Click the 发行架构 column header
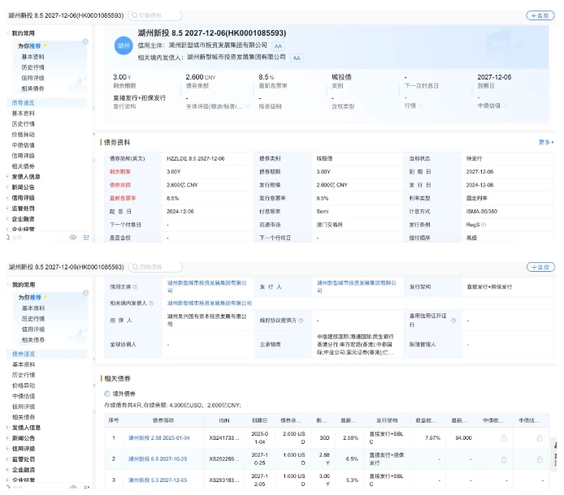The width and height of the screenshot is (564, 495). [387, 420]
